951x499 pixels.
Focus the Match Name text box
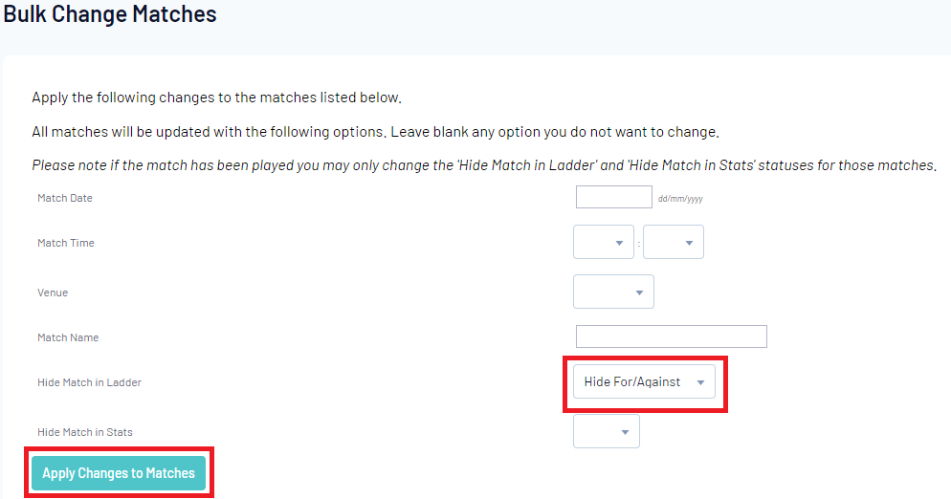pyautogui.click(x=671, y=336)
